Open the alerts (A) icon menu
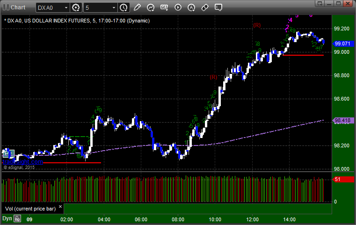Viewport: 356px width, 225px height. coord(191,7)
